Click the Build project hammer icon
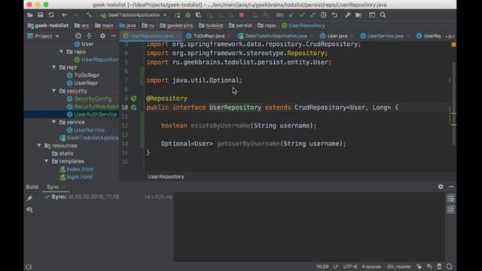This screenshot has width=482, height=271. 89,15
